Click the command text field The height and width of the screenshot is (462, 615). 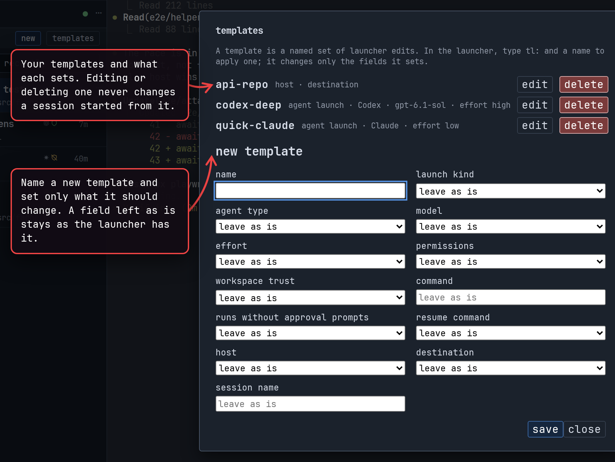tap(511, 297)
